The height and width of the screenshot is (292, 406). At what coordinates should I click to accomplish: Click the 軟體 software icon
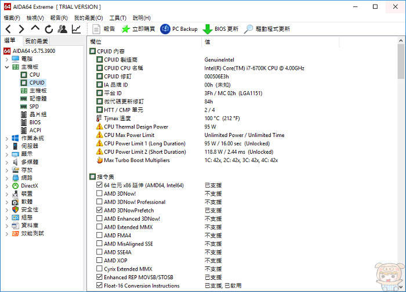(x=16, y=202)
